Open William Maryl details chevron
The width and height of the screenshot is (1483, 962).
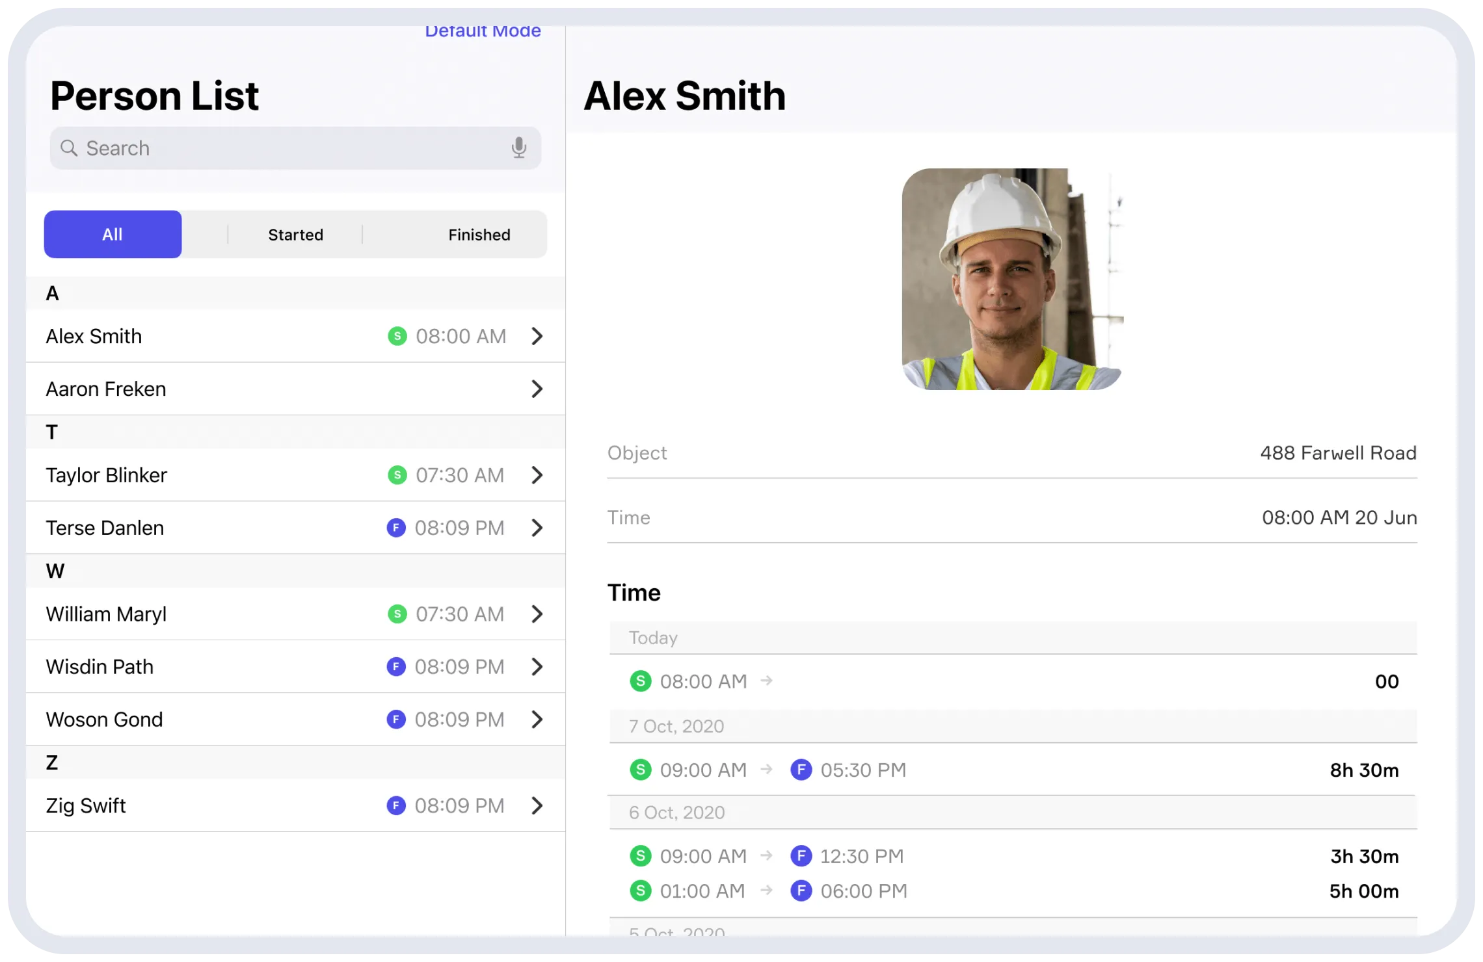(537, 614)
